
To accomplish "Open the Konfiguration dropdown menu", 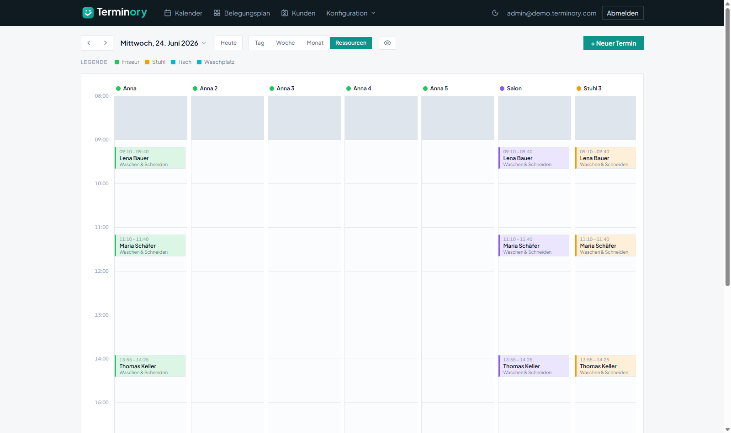I will point(351,13).
